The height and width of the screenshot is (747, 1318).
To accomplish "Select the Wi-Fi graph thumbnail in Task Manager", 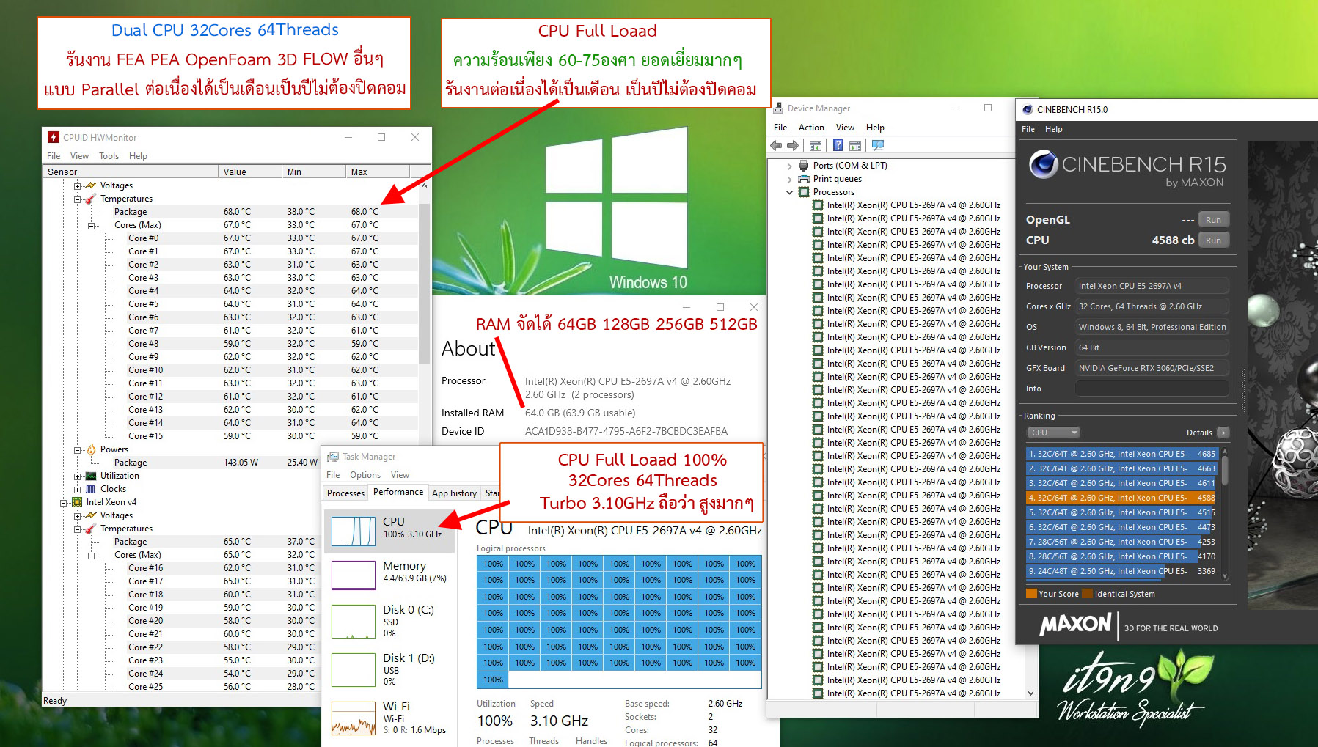I will 354,718.
